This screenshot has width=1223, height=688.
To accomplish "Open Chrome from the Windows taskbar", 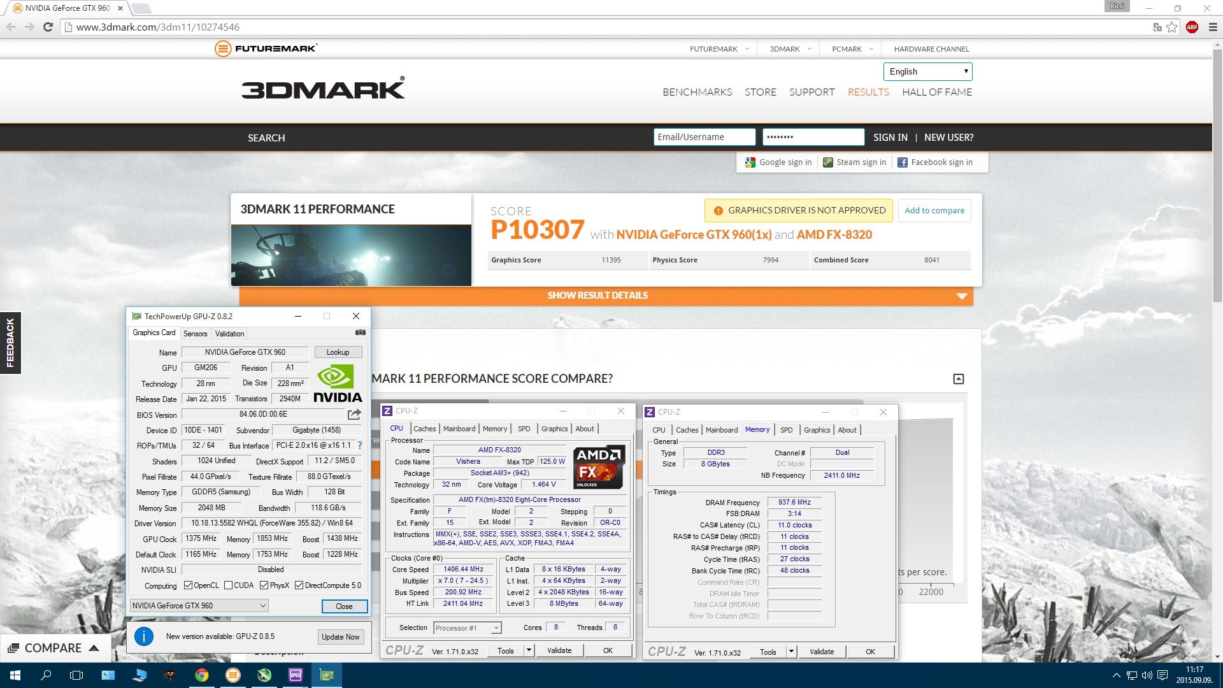I will point(201,675).
